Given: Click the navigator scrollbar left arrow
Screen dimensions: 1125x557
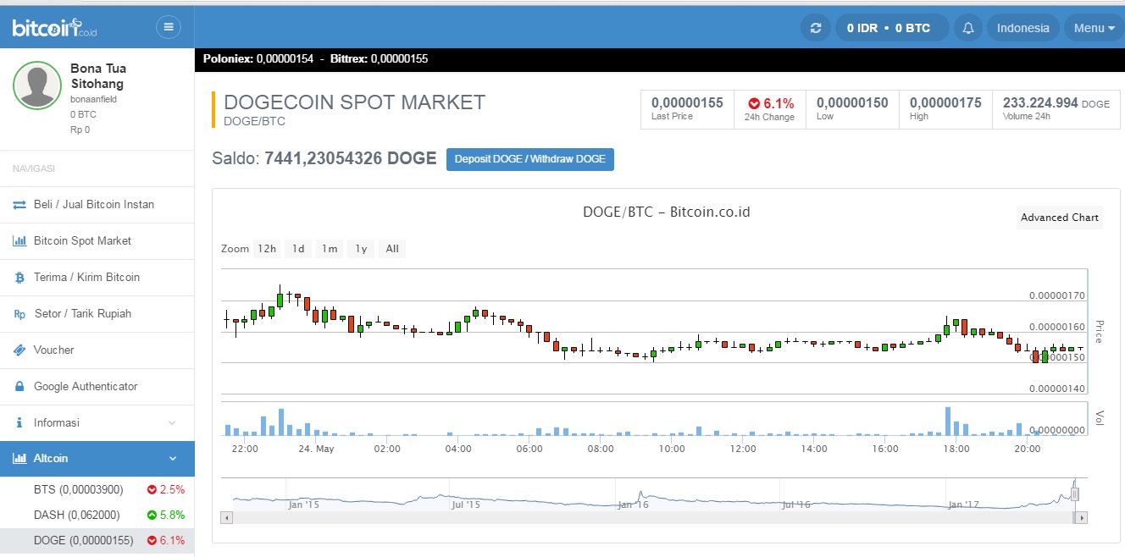Looking at the screenshot, I should (226, 517).
